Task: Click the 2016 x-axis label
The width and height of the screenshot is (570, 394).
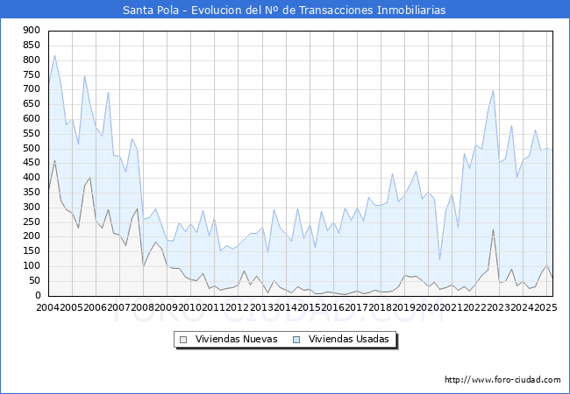Action: tap(333, 307)
